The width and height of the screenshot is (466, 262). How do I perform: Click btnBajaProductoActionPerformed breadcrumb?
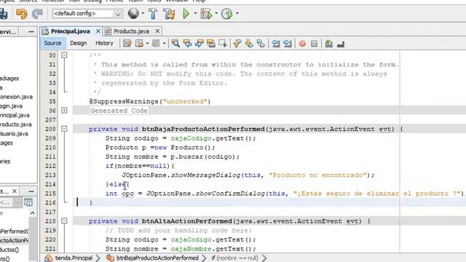pos(157,258)
